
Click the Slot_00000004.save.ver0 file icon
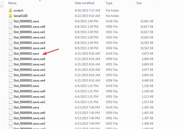tap(10, 113)
